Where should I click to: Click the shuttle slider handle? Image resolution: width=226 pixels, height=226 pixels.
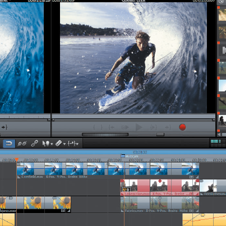coord(160,135)
